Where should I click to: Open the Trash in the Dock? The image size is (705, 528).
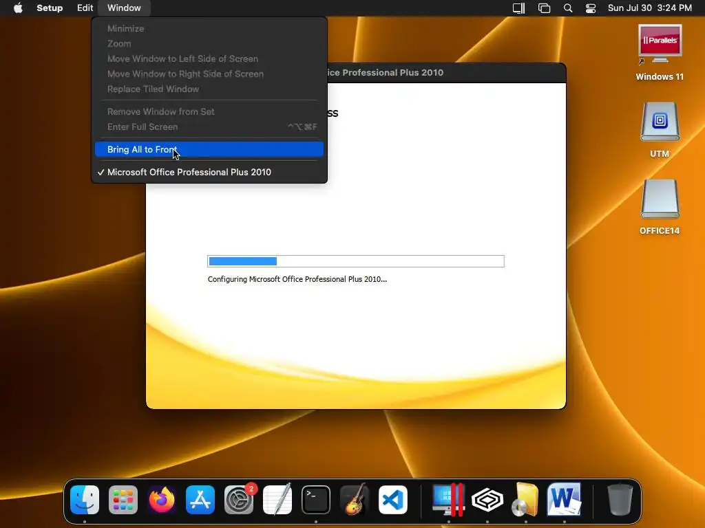pyautogui.click(x=620, y=500)
